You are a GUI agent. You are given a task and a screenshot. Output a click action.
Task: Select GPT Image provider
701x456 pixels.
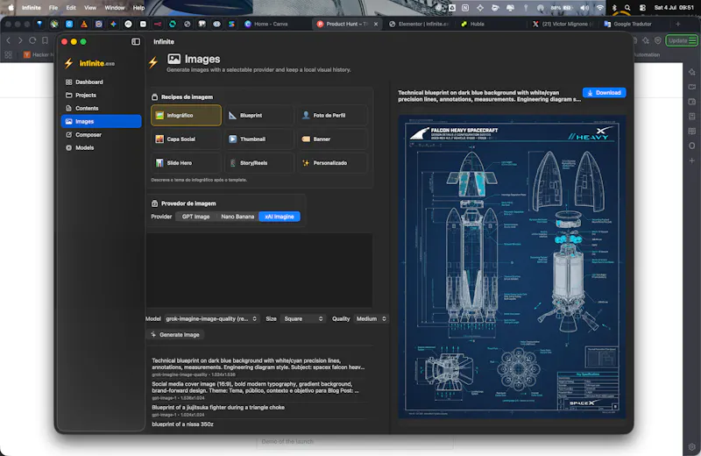(x=195, y=217)
